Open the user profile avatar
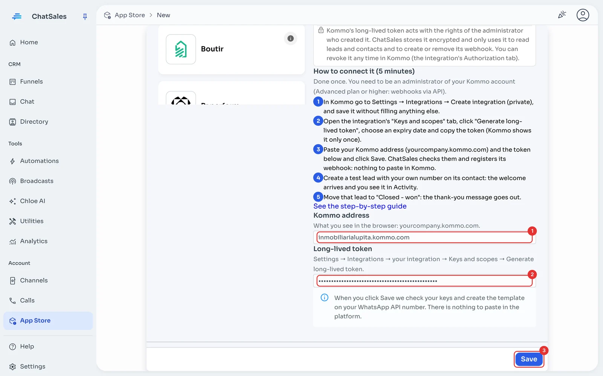603x376 pixels. point(583,15)
